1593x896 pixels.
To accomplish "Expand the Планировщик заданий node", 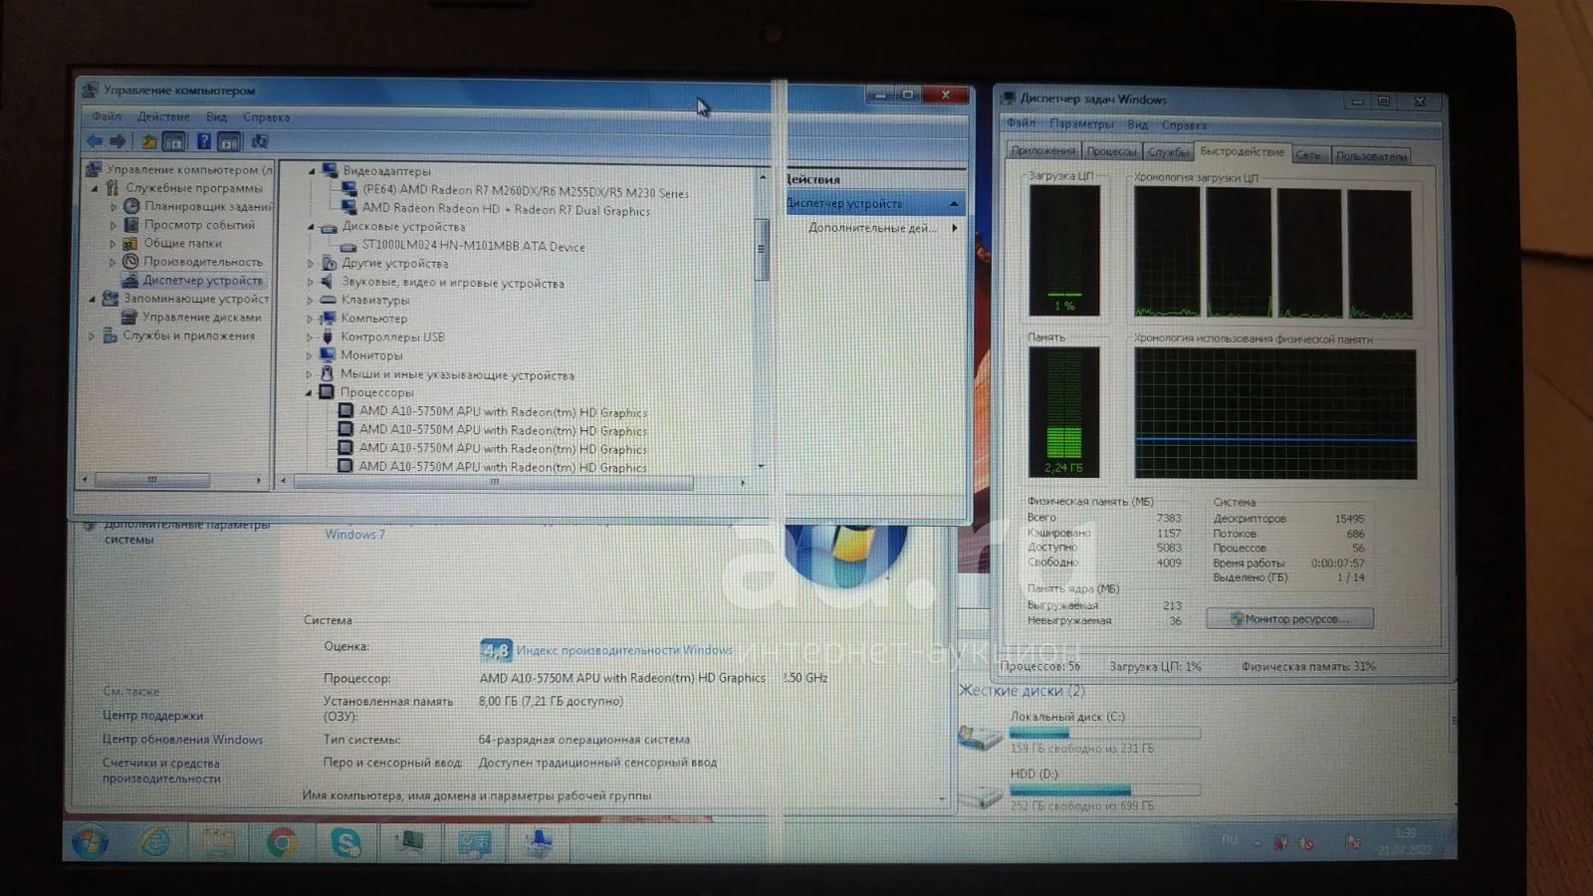I will pos(113,207).
